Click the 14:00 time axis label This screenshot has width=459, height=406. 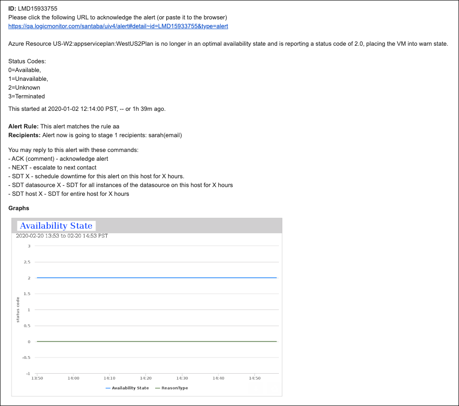coord(73,378)
